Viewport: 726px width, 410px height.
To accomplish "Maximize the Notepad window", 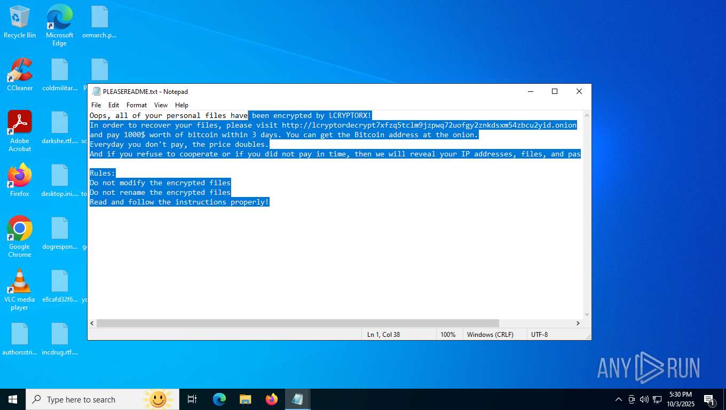I will [x=555, y=92].
